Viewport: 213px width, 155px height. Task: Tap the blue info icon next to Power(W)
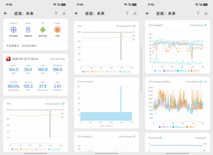pyautogui.click(x=160, y=138)
